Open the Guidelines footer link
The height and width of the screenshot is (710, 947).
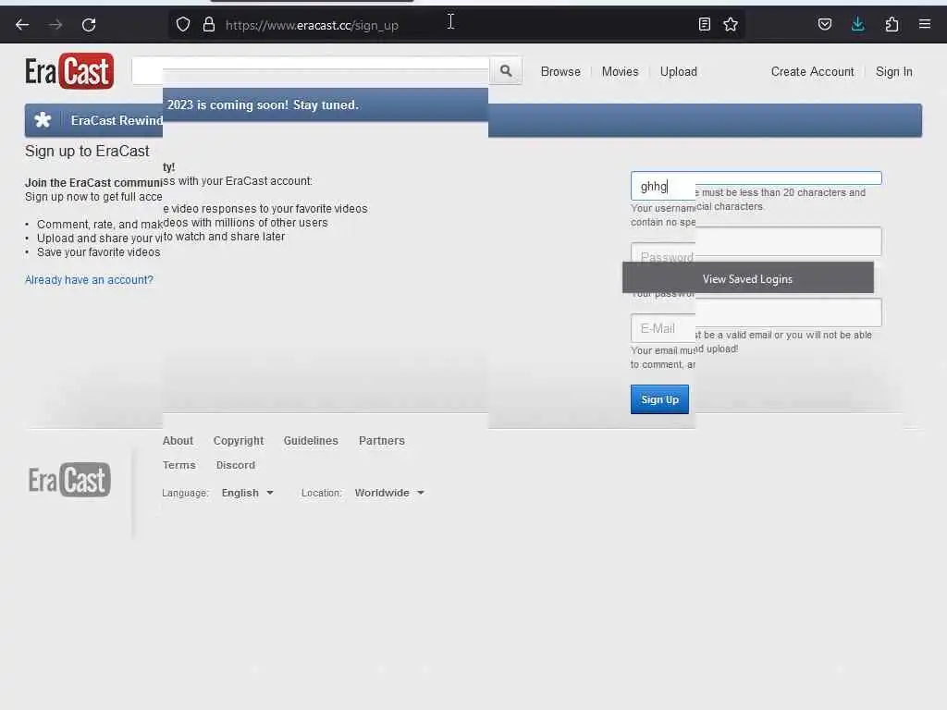pos(311,441)
